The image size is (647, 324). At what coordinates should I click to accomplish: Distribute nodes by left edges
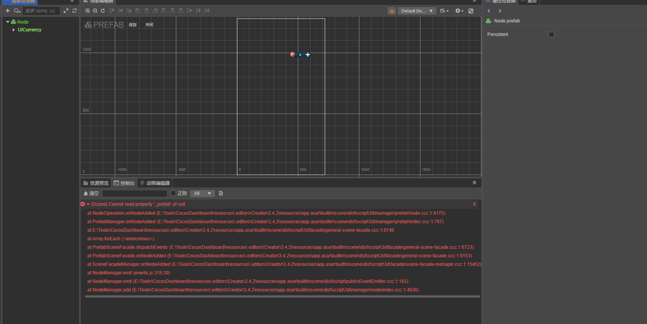tap(189, 10)
